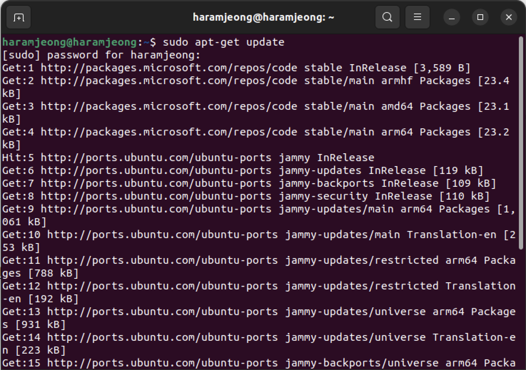Click the Hit:5 jammy InRelease line
The width and height of the screenshot is (526, 370).
(x=188, y=158)
